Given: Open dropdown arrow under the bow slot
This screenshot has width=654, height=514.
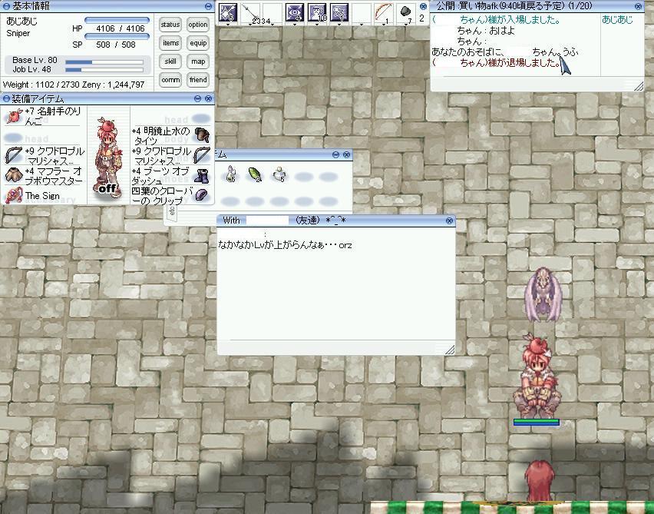Looking at the screenshot, I should click(x=383, y=25).
